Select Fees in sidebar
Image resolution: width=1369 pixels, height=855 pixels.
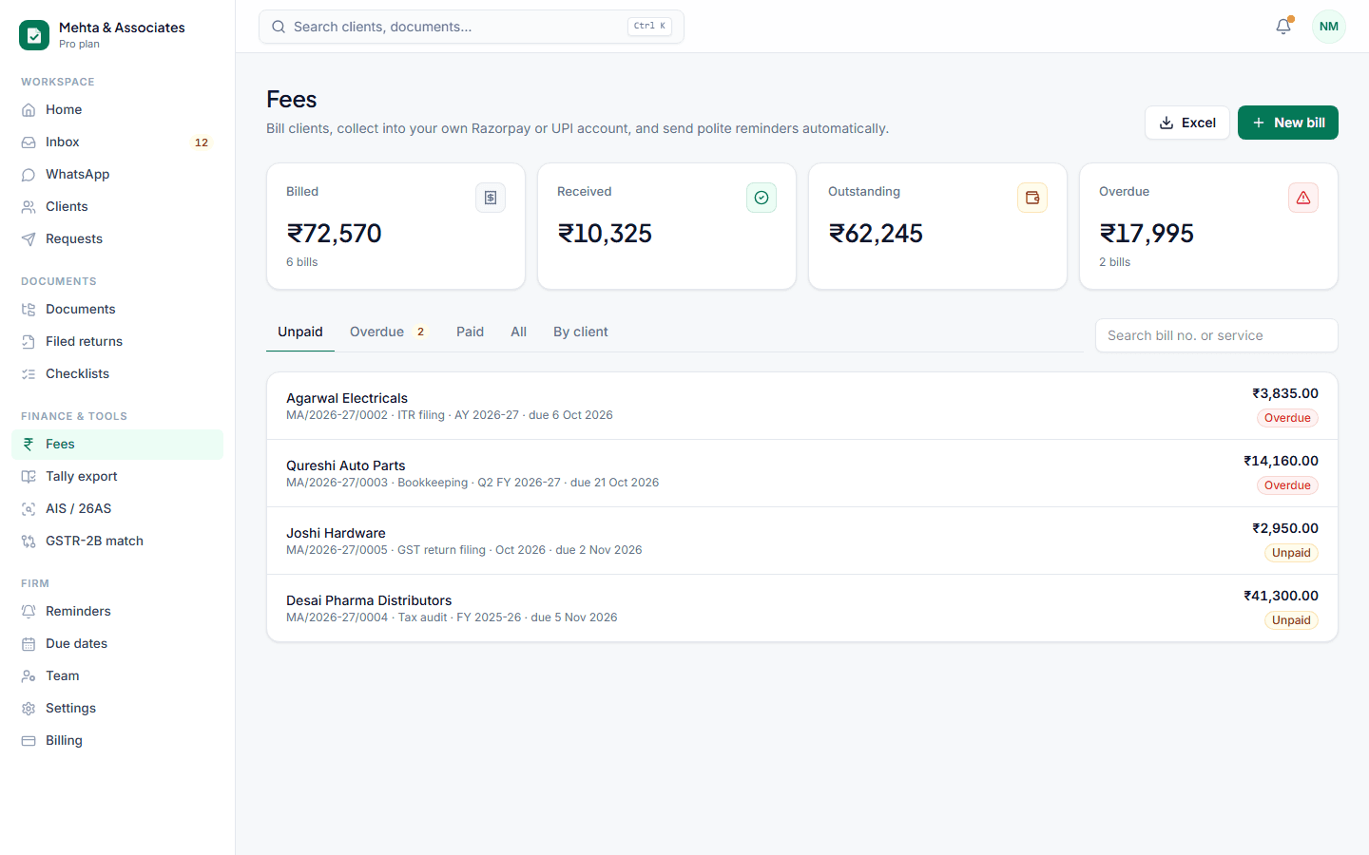(x=118, y=444)
